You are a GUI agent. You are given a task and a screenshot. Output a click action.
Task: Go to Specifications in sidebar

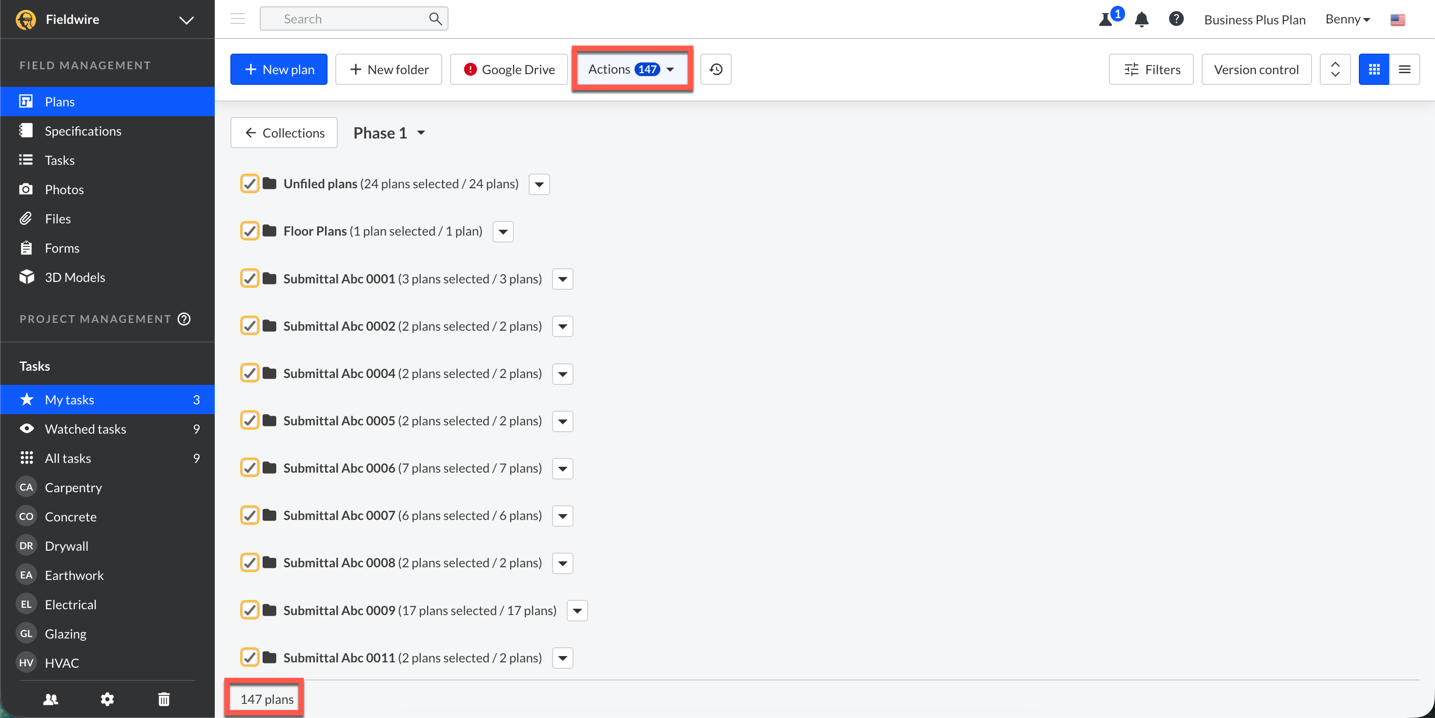coord(83,131)
